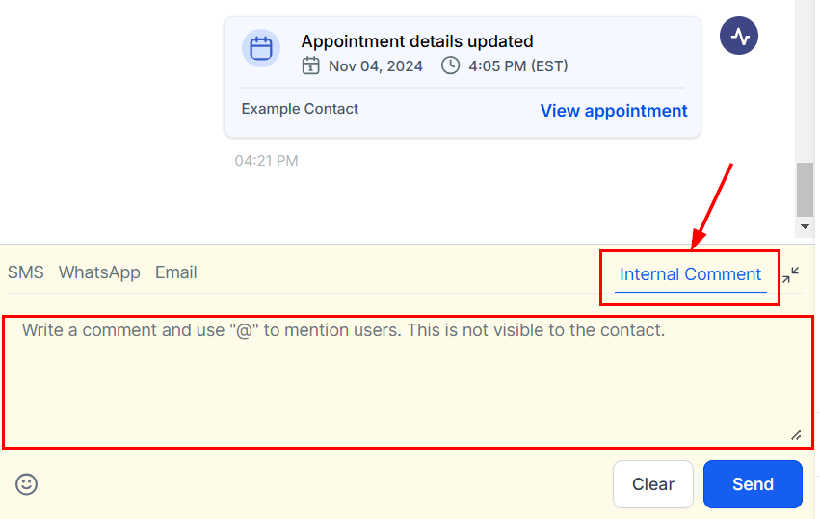Screen dimensions: 820x519
Task: Click the Example Contact name
Action: click(x=300, y=109)
